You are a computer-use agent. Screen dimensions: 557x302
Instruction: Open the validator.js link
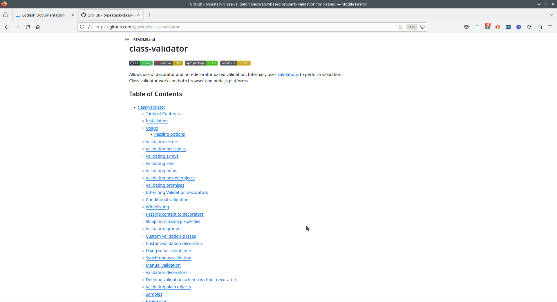pyautogui.click(x=288, y=74)
